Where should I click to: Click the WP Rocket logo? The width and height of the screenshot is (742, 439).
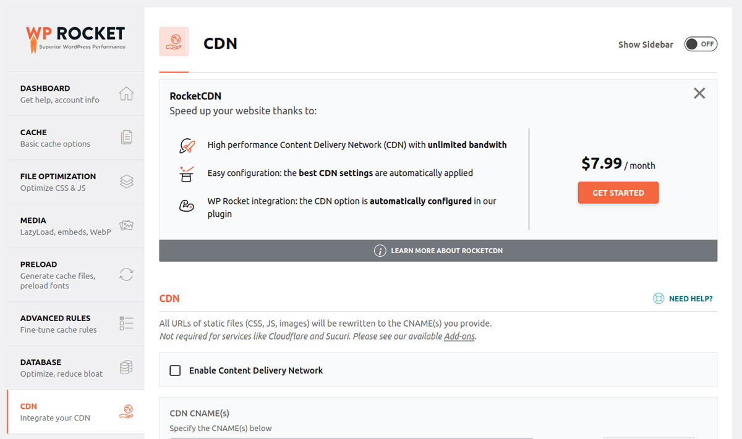pos(75,38)
